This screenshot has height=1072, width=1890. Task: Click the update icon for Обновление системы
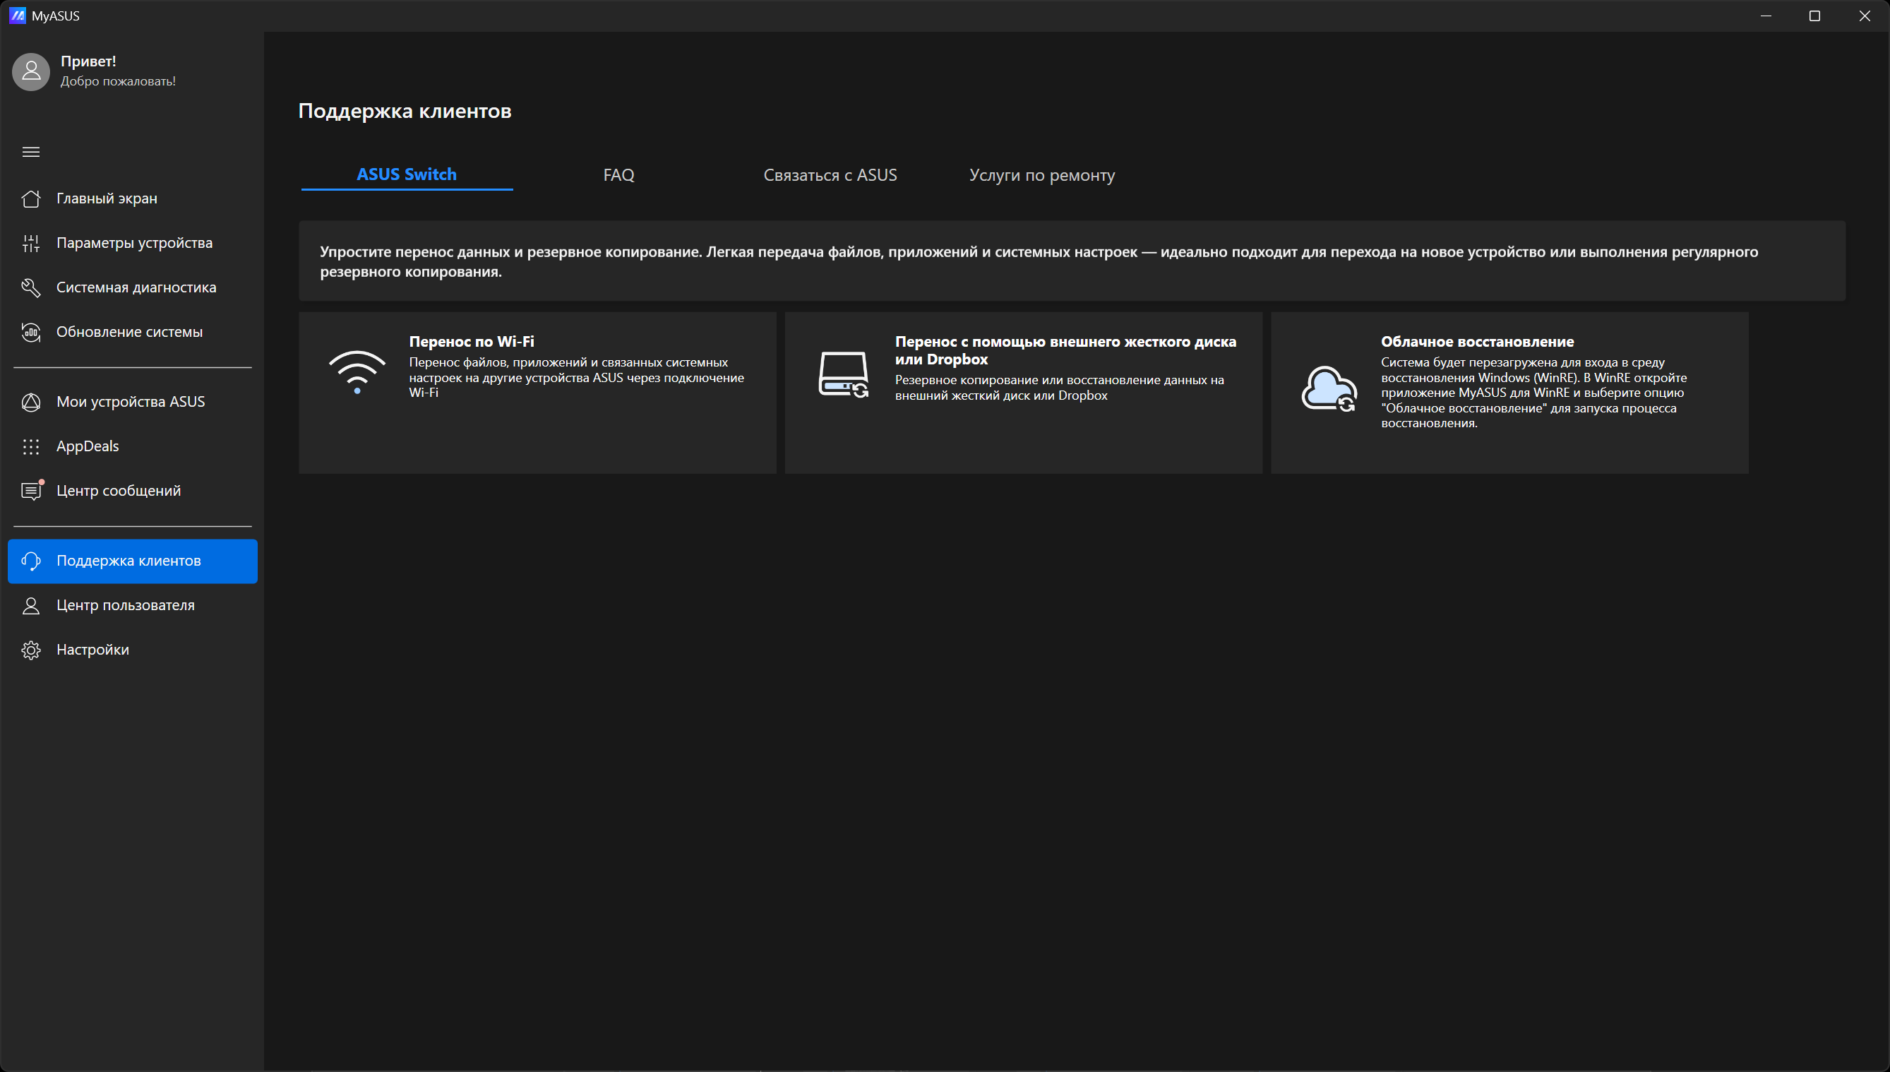pyautogui.click(x=31, y=332)
